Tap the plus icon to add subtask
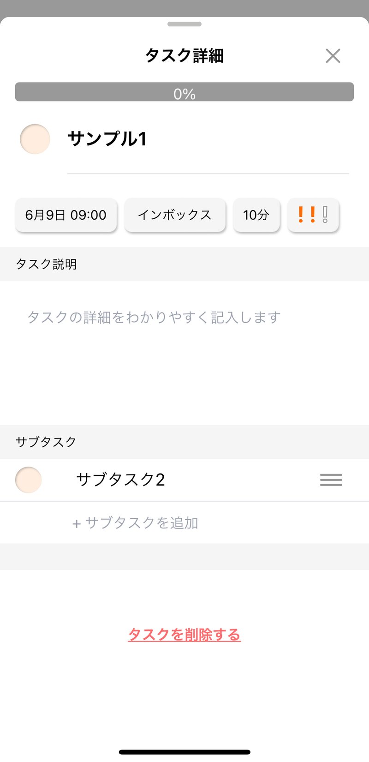369x762 pixels. pos(77,523)
